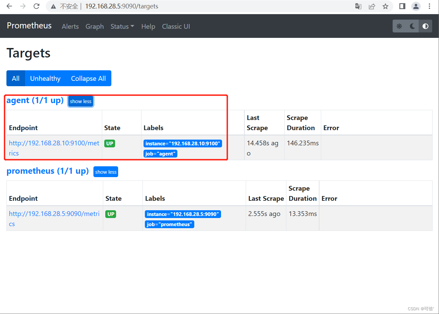
Task: Go to the Graph page
Action: (94, 26)
